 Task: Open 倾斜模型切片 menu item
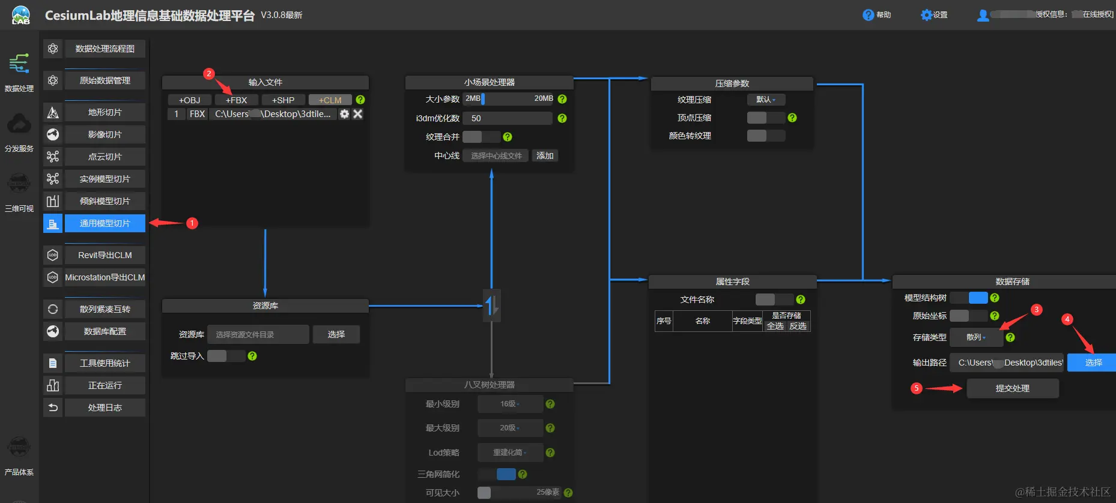click(x=105, y=201)
